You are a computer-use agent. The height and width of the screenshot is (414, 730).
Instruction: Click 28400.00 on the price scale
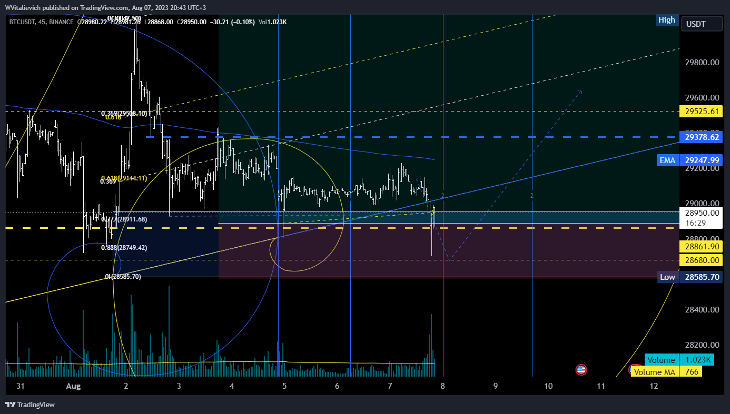(703, 309)
